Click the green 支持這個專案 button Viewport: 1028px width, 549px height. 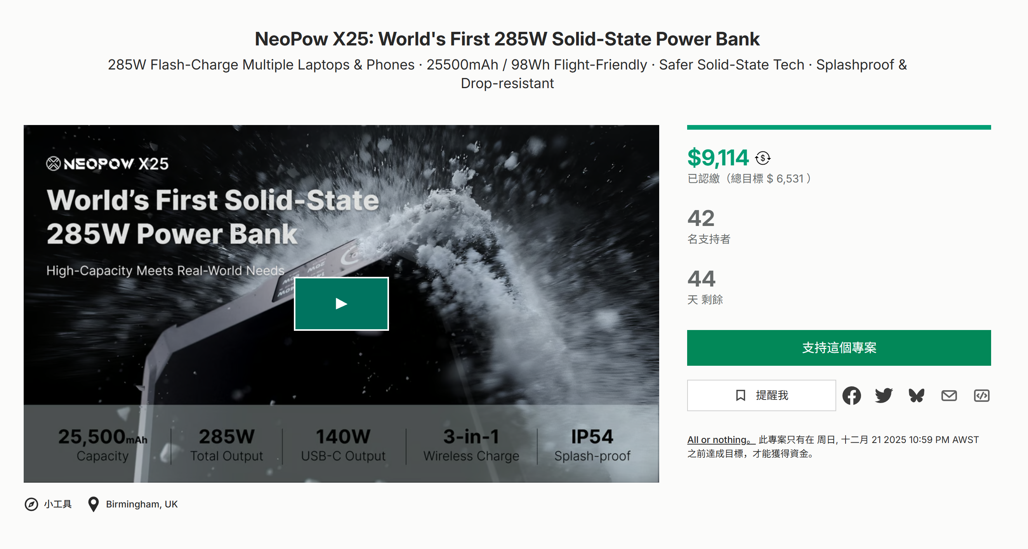pyautogui.click(x=839, y=347)
